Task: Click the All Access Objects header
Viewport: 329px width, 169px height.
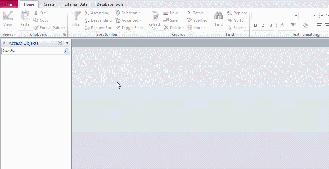Action: point(21,43)
